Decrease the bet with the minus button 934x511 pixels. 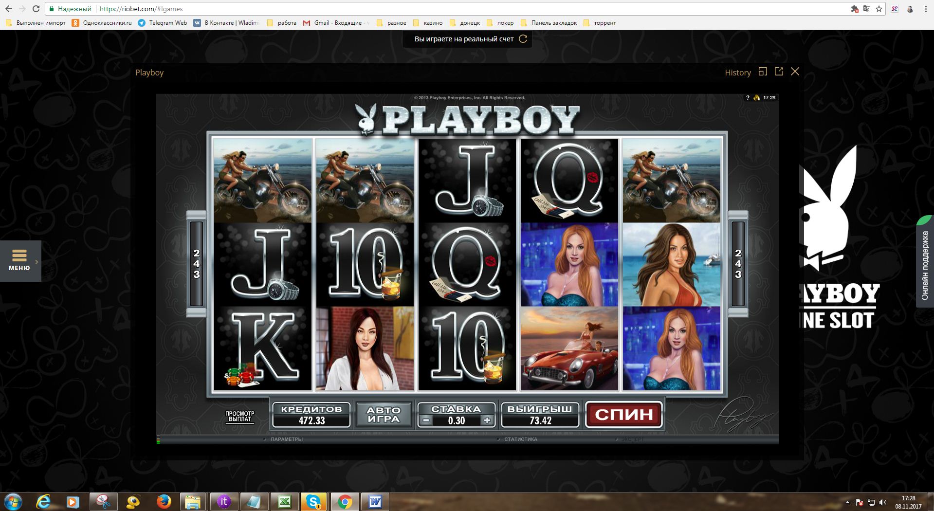coord(426,420)
